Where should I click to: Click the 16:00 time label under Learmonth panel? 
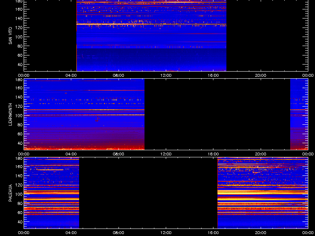tap(213, 154)
